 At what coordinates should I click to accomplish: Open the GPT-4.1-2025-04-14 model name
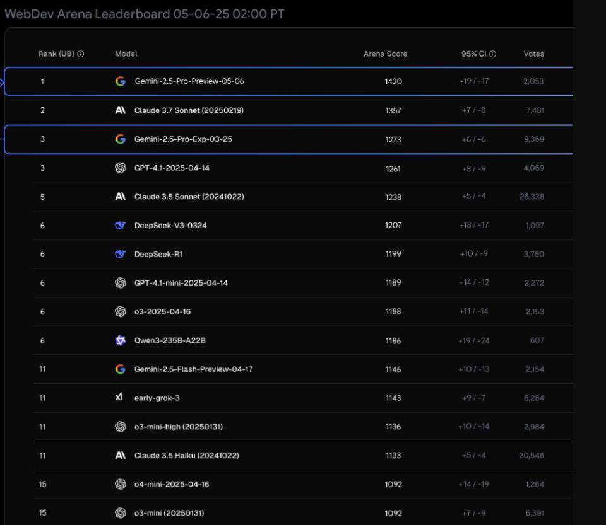tap(172, 168)
